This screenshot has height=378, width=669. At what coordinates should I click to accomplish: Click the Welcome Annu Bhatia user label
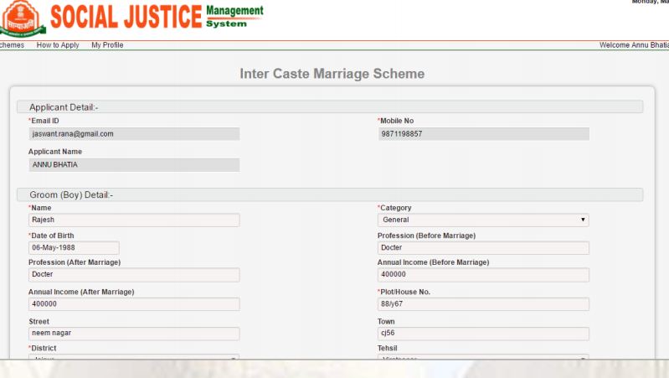pos(634,45)
